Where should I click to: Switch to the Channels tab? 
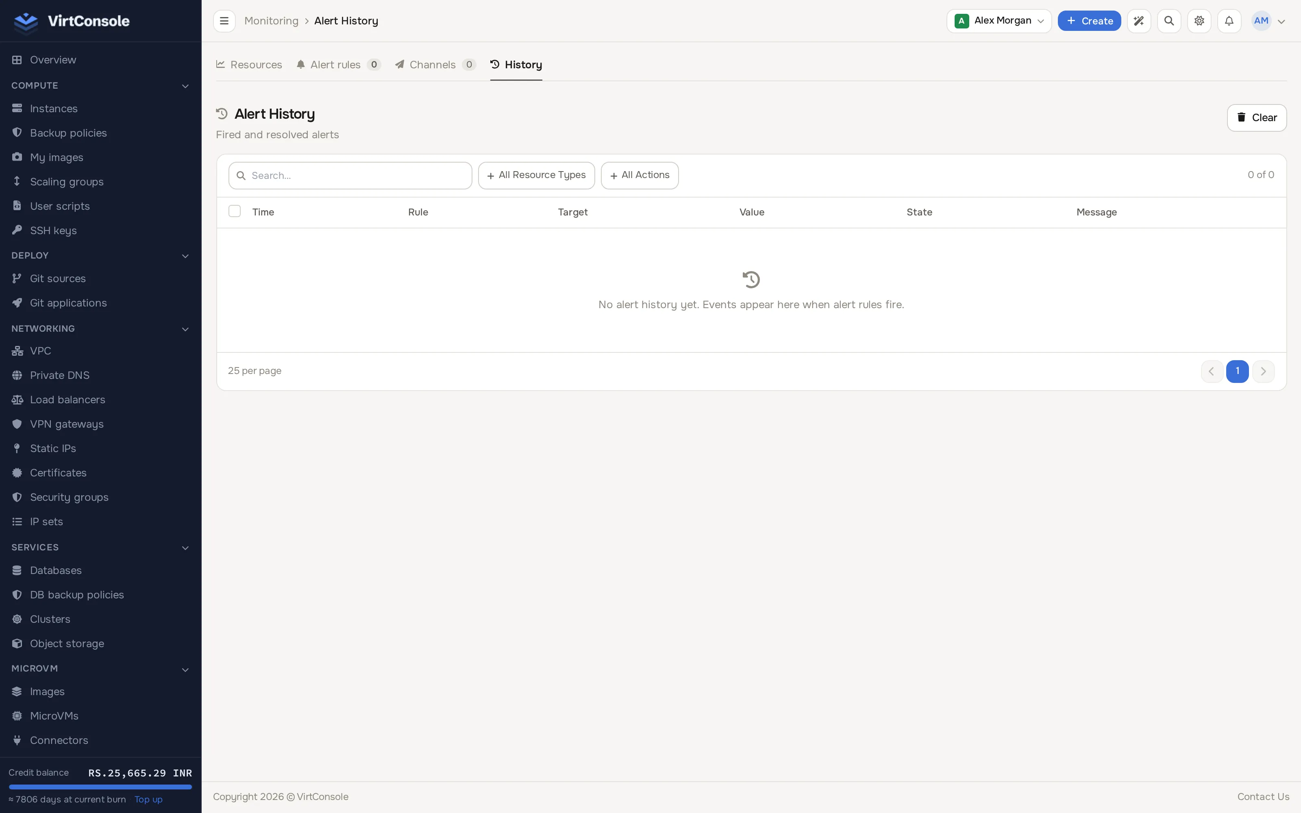click(435, 65)
